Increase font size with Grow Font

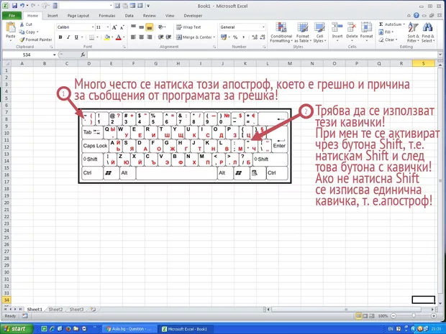pos(114,27)
